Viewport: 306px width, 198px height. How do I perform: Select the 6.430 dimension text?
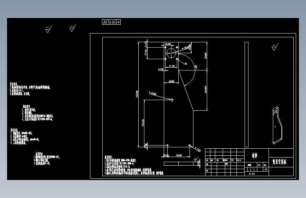pos(161,69)
